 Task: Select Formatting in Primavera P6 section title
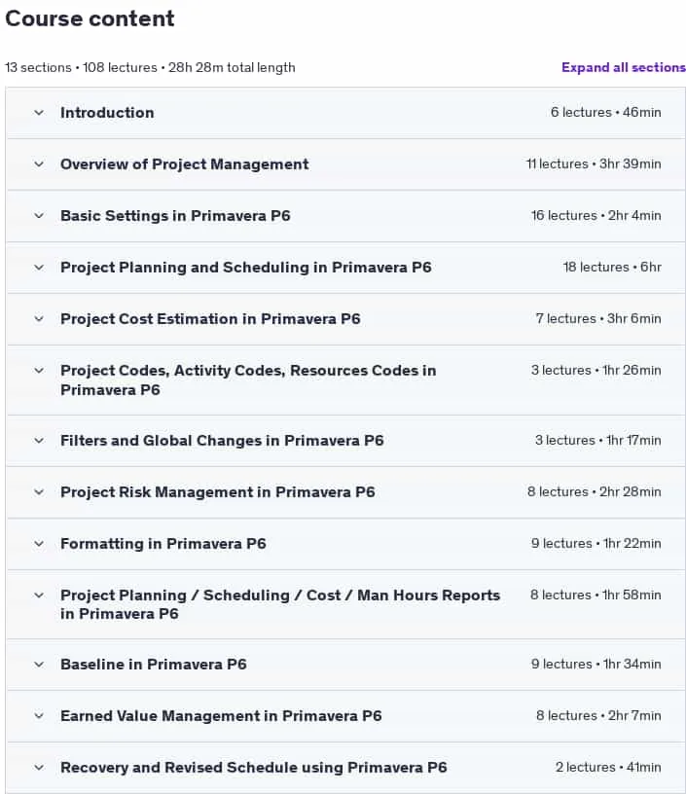(163, 544)
